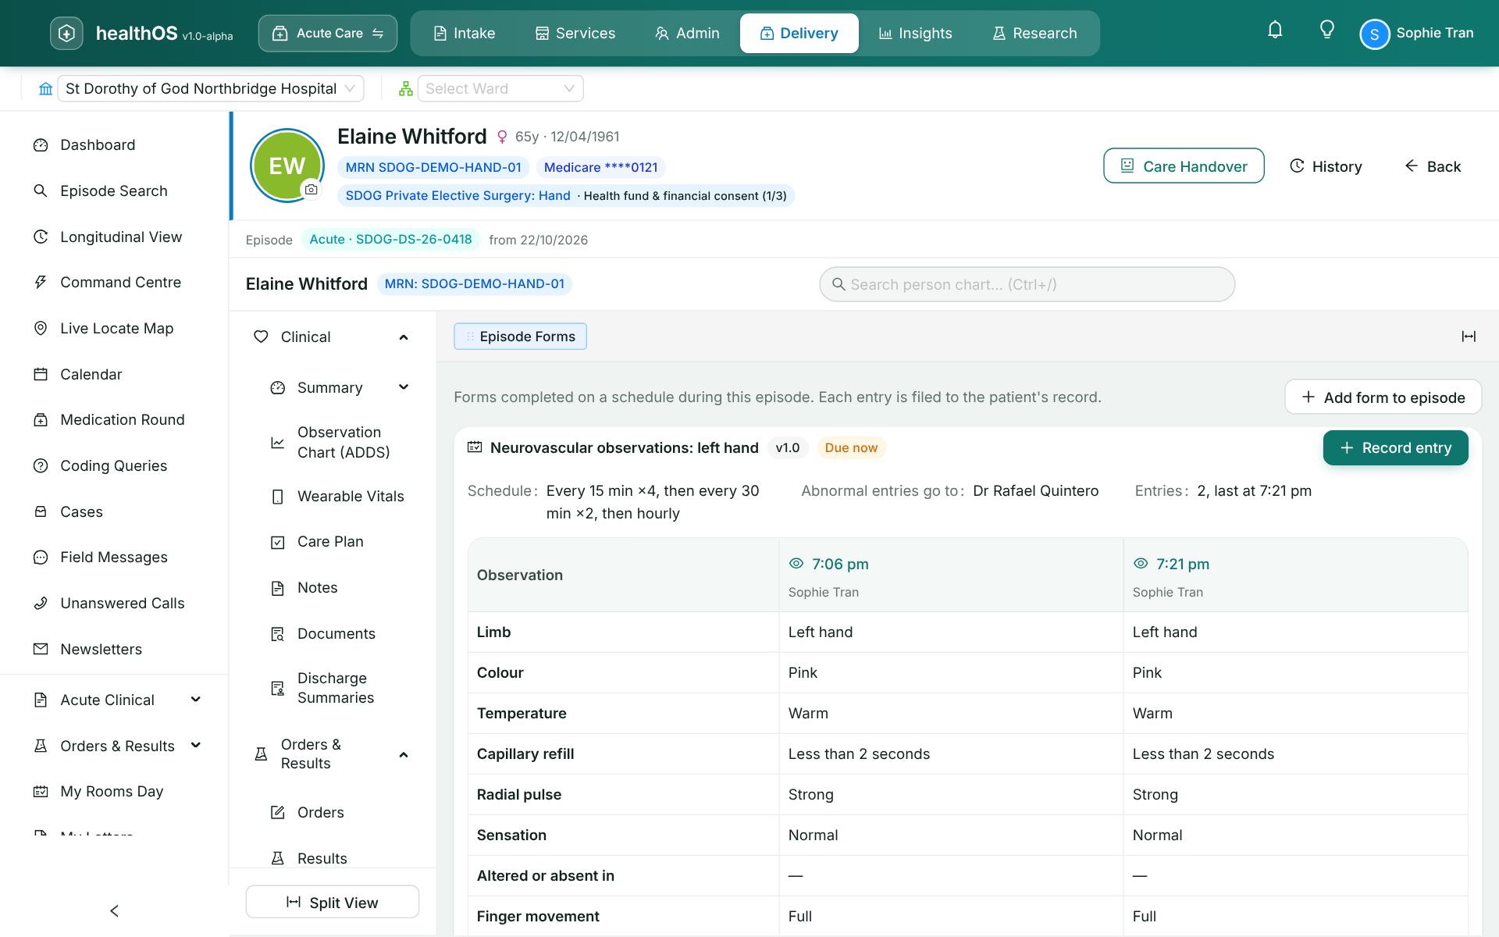Open Sophie Tran user profile avatar
The width and height of the screenshot is (1499, 937).
point(1375,34)
